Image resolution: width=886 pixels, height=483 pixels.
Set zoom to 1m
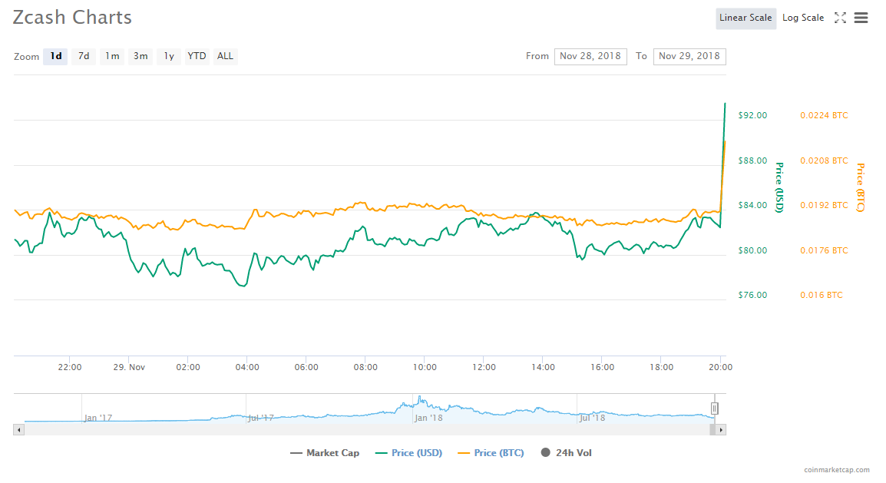point(112,56)
